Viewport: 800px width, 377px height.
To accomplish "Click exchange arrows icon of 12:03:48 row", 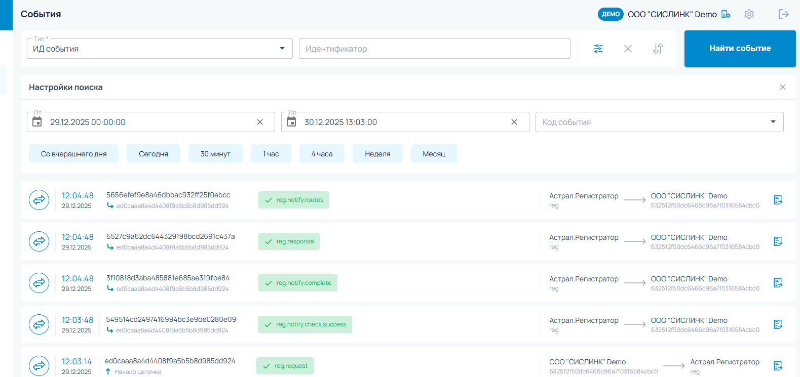I will tap(39, 324).
